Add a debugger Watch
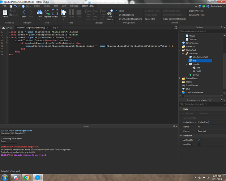This screenshot has width=226, height=181. [110, 15]
